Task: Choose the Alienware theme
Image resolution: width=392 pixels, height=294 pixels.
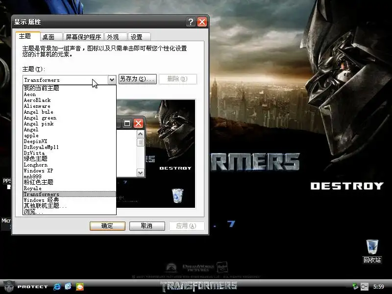Action: [x=70, y=106]
